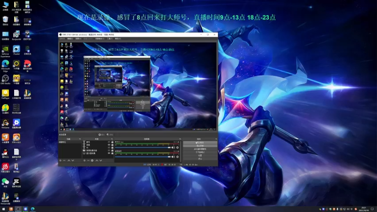377x212 pixels.
Task: Move the selected source down
Action: point(101,160)
